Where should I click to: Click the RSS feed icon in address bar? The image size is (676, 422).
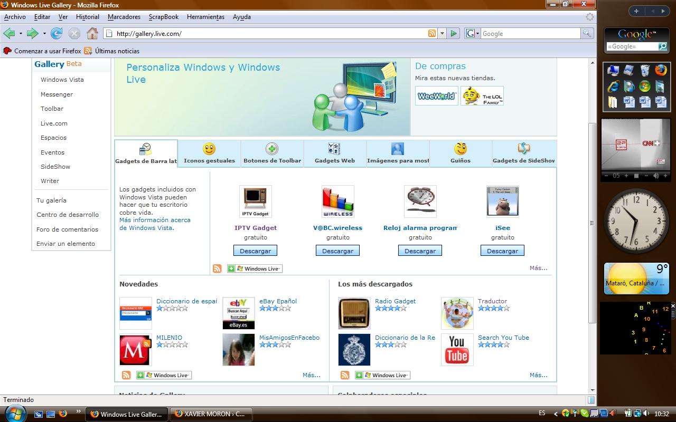(432, 33)
